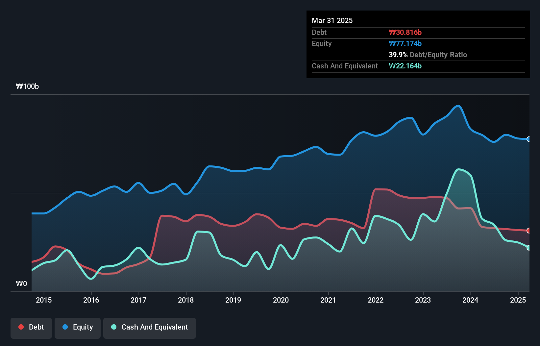Click the 2016 x-axis label
The width and height of the screenshot is (540, 346).
(x=91, y=300)
